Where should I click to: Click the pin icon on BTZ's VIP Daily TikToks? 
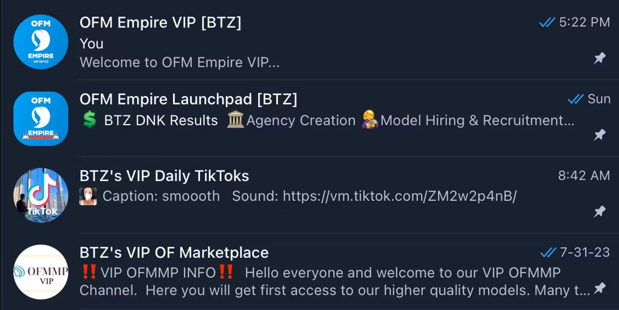[x=600, y=211]
